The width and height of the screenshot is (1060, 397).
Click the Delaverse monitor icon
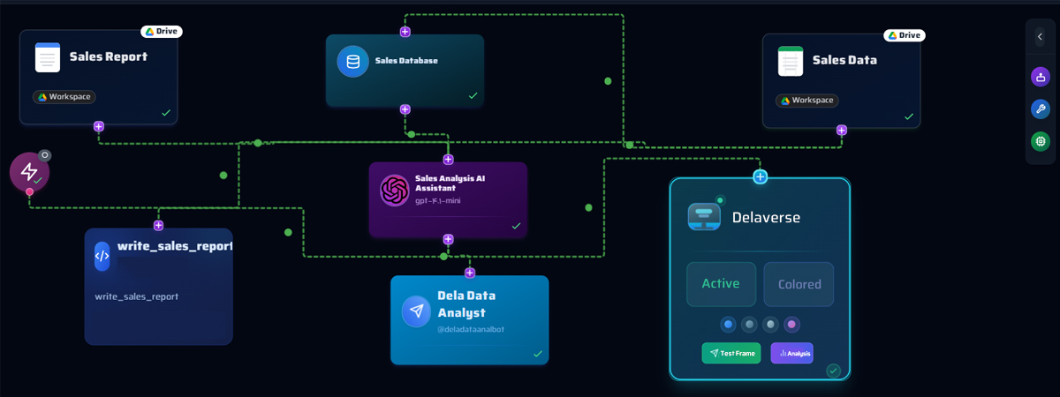[704, 217]
